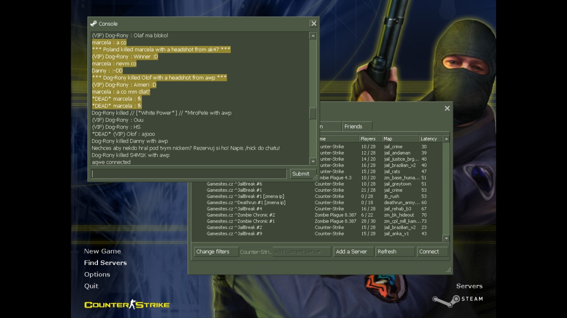Click console line 'marcela : nevm co'
567x318 pixels.
(114, 64)
